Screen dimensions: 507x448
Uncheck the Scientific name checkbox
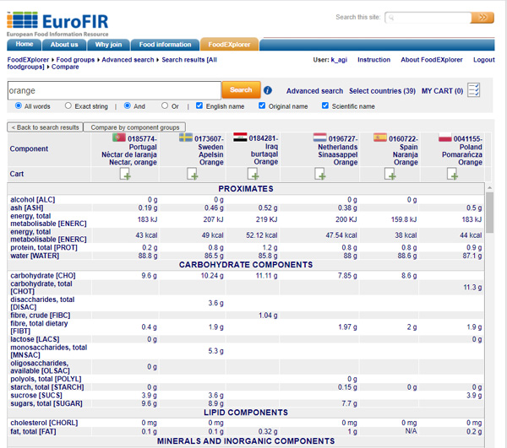(x=325, y=106)
